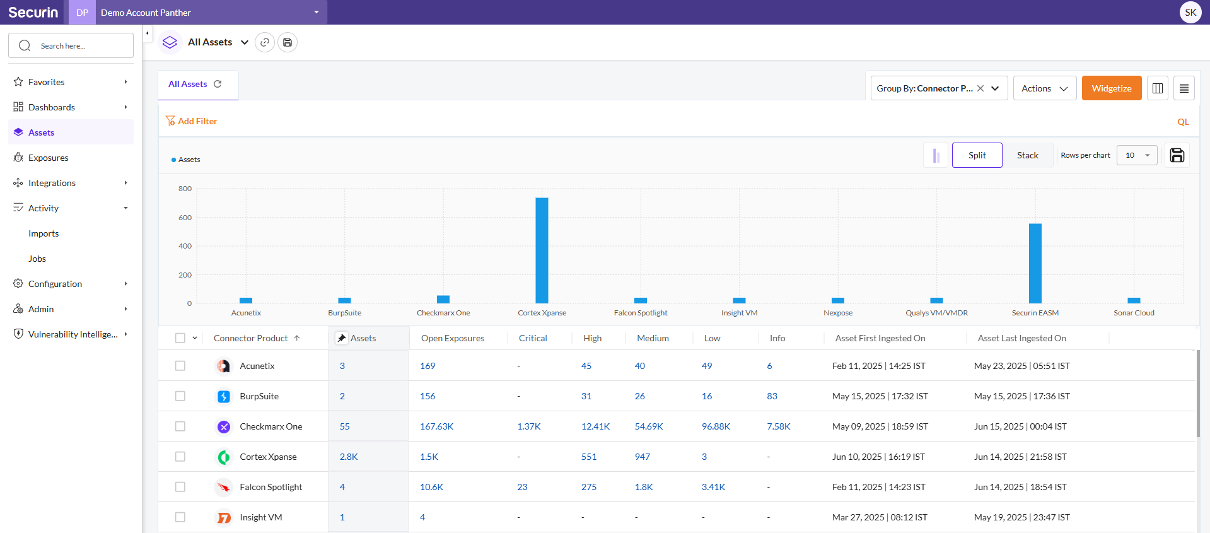Click the Acunetix product logo
Viewport: 1210px width, 533px height.
[224, 366]
